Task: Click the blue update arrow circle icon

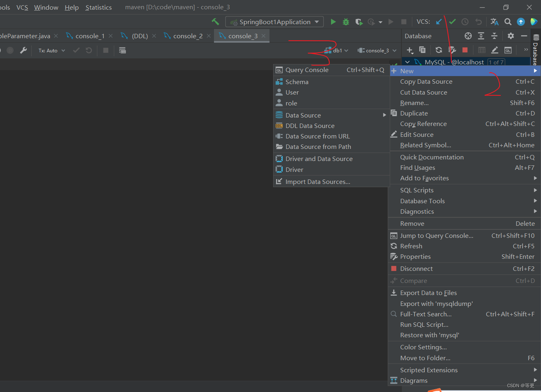Action: coord(521,22)
